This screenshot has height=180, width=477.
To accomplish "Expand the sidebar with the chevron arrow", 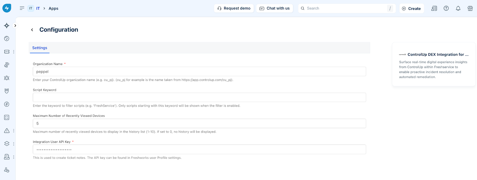I will 15,26.
